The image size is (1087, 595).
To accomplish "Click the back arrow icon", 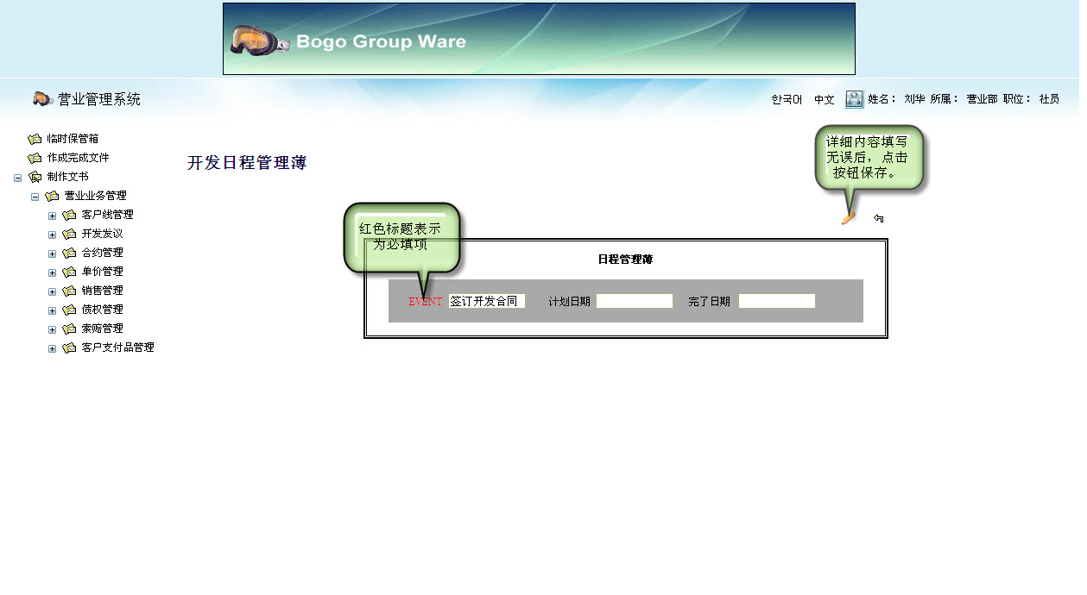I will (x=878, y=218).
